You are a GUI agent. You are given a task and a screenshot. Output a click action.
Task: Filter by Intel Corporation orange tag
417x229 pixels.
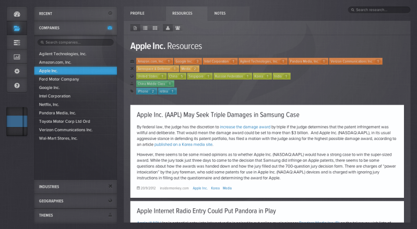coord(220,61)
